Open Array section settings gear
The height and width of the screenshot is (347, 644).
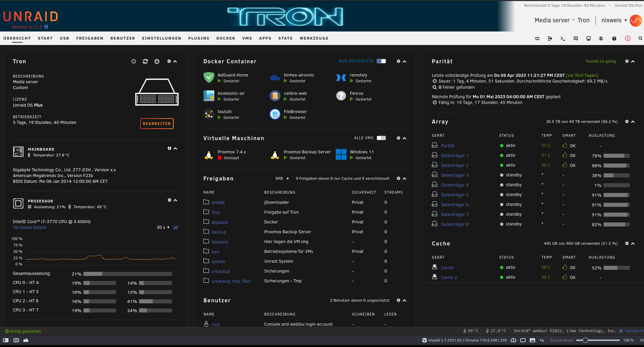point(627,122)
